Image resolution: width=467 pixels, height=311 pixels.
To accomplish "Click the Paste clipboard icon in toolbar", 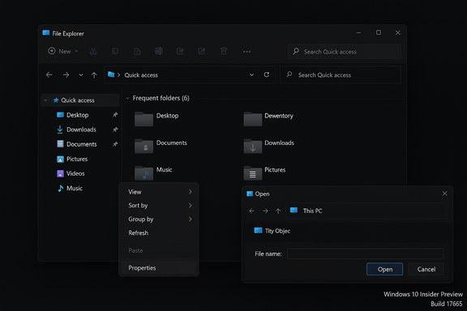I will [137, 52].
